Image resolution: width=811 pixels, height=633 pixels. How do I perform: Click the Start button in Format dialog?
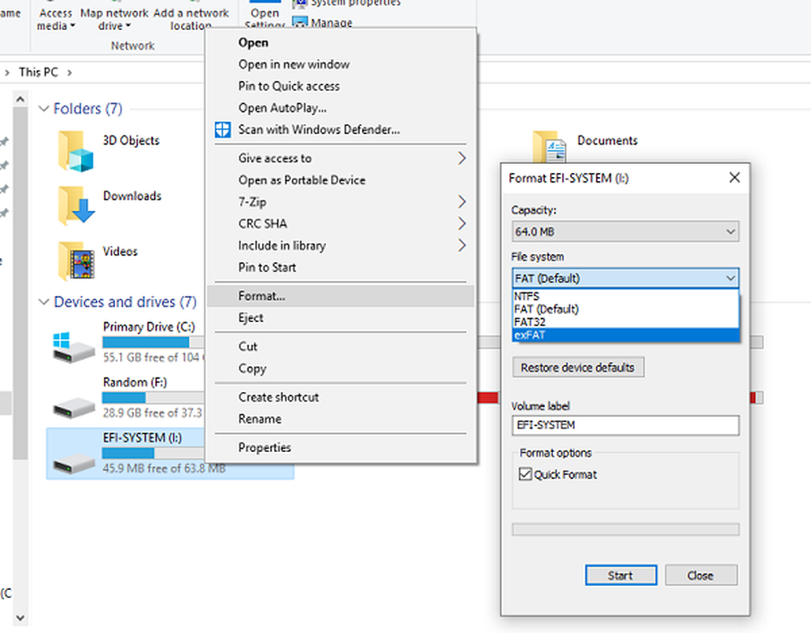coord(620,575)
